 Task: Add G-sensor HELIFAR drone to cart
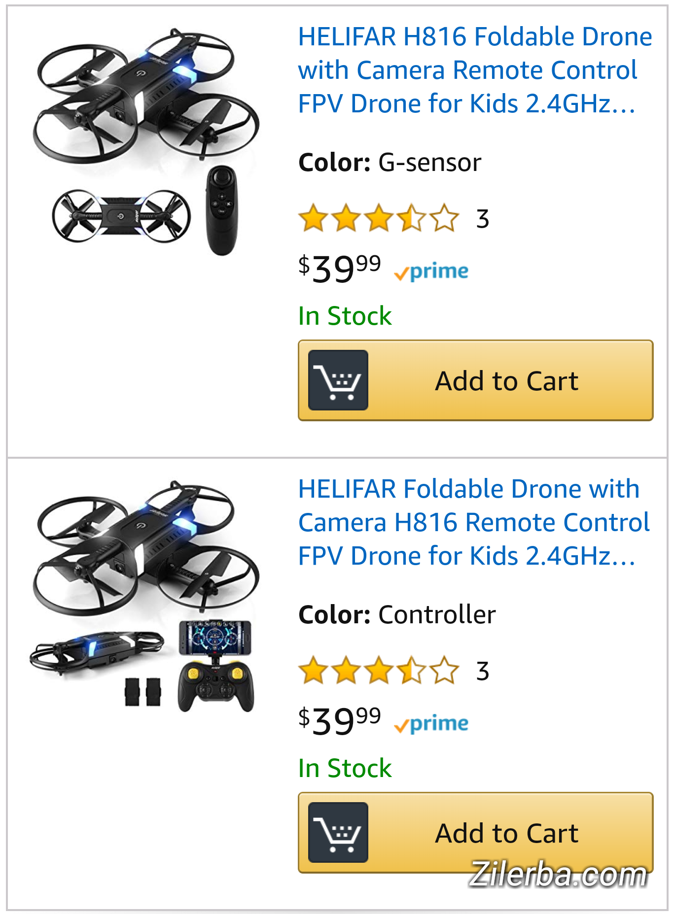[x=506, y=380]
